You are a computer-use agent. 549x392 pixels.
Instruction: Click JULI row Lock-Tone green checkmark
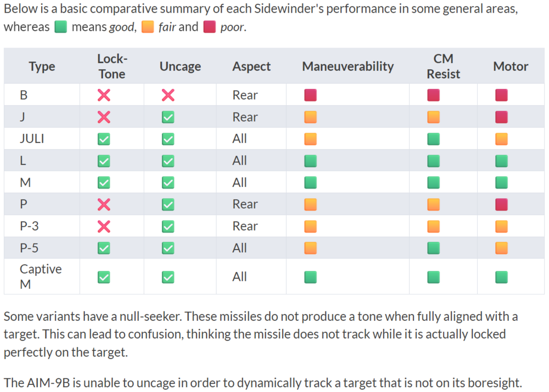pyautogui.click(x=104, y=139)
